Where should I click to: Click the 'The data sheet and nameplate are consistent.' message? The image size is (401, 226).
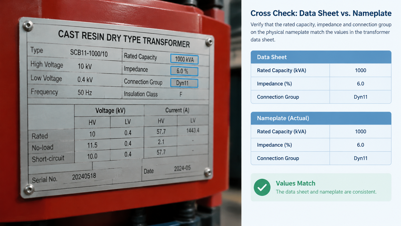(326, 192)
